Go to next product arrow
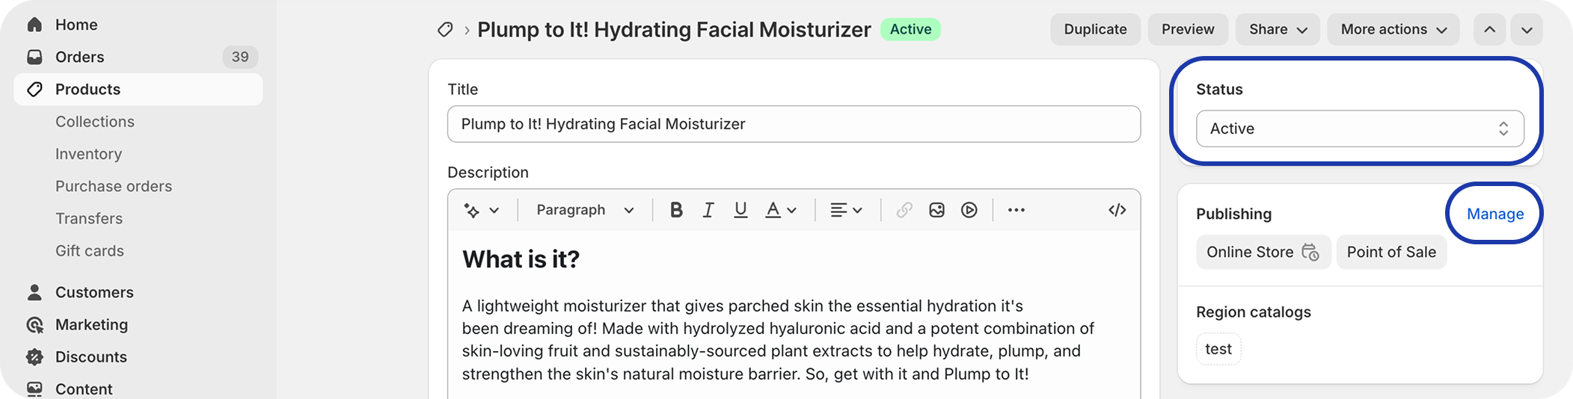The image size is (1573, 399). (x=1527, y=30)
